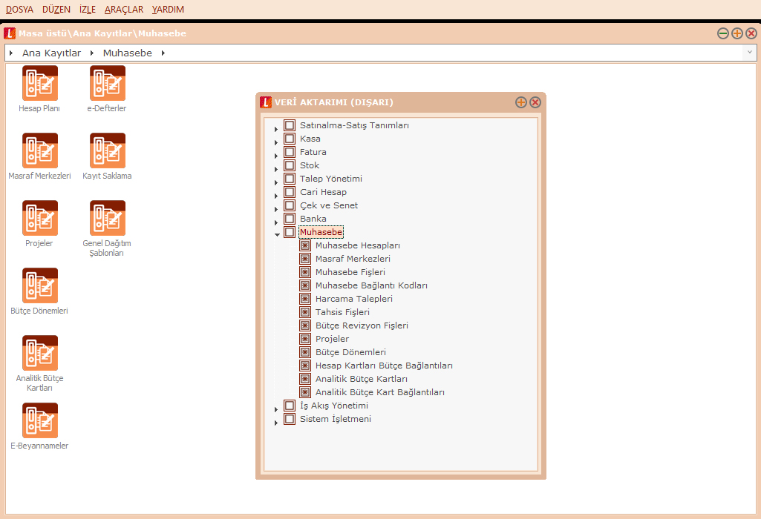
Task: Tick the Muhasebe Fişleri item icon
Action: 305,272
